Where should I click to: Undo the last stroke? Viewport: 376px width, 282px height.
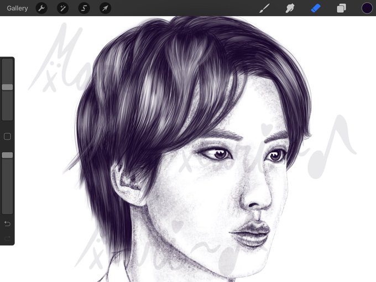[7, 224]
